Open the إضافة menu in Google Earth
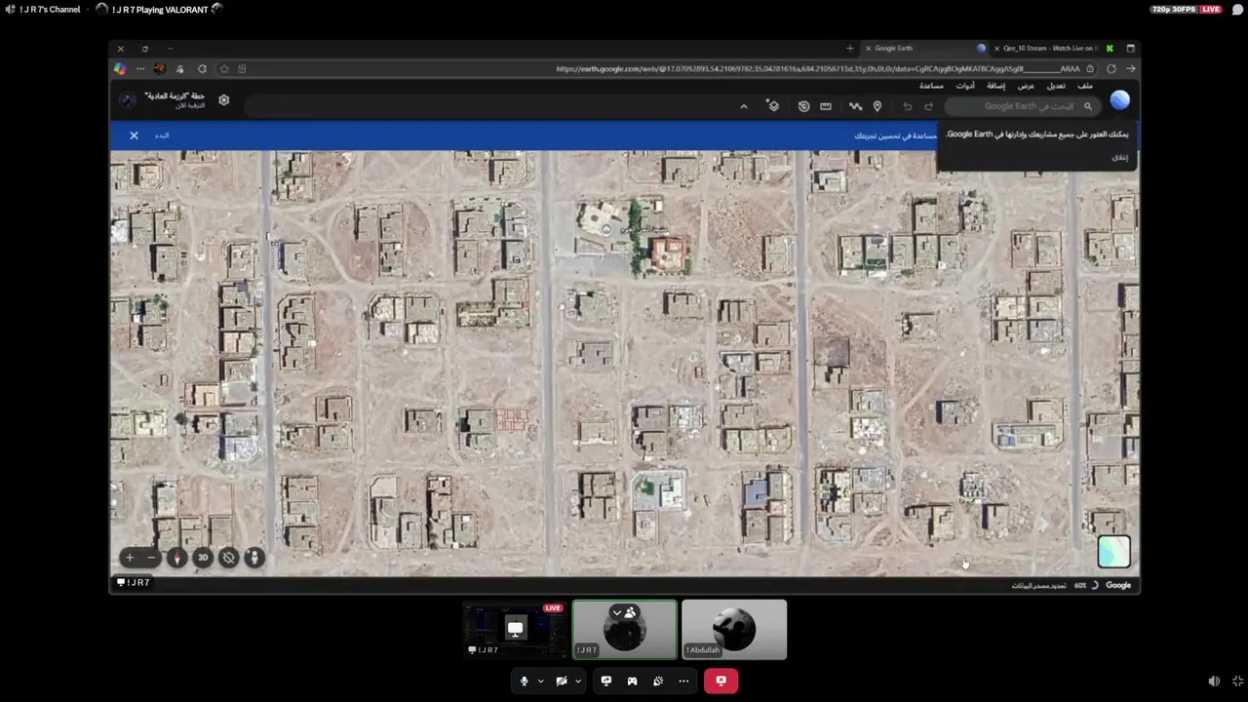The height and width of the screenshot is (702, 1248). [995, 86]
